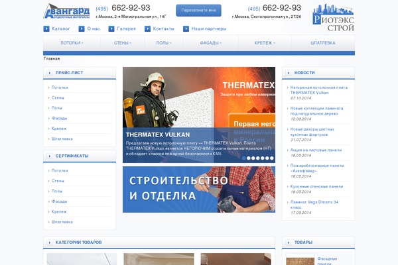Expand the ПОЛЫ dropdown menu
Image resolution: width=398 pixels, height=265 pixels.
(164, 43)
